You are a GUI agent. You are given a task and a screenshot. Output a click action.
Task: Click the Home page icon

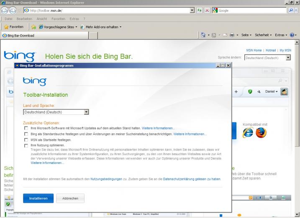tap(203, 35)
